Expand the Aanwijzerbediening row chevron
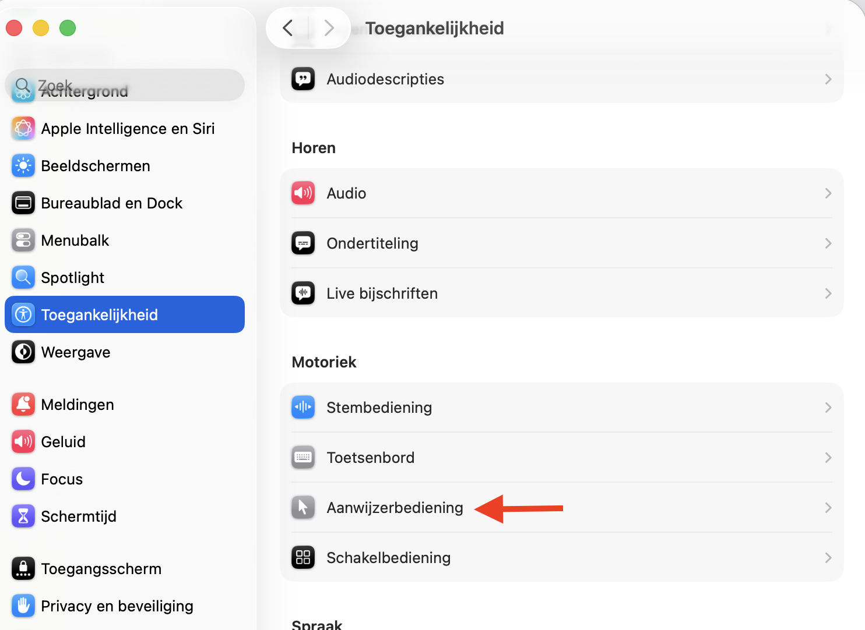 [828, 507]
